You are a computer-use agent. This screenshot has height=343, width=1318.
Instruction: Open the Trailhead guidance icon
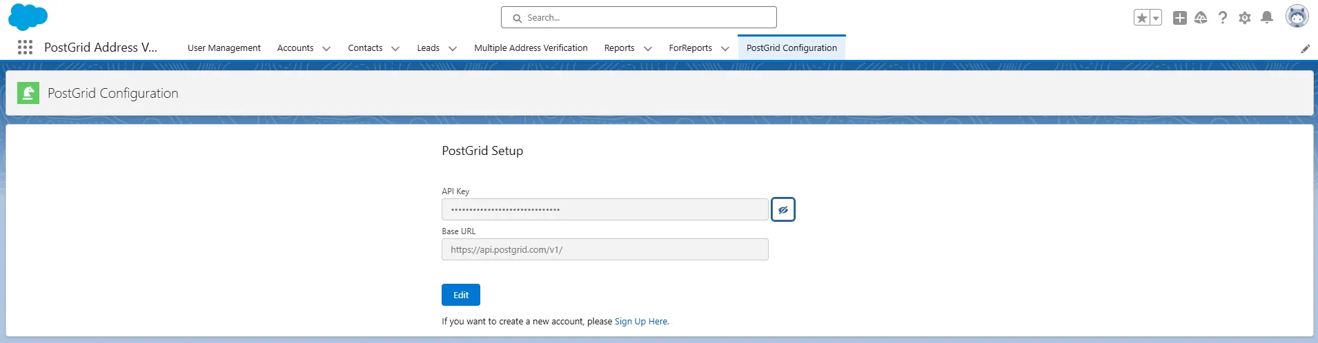coord(1201,18)
